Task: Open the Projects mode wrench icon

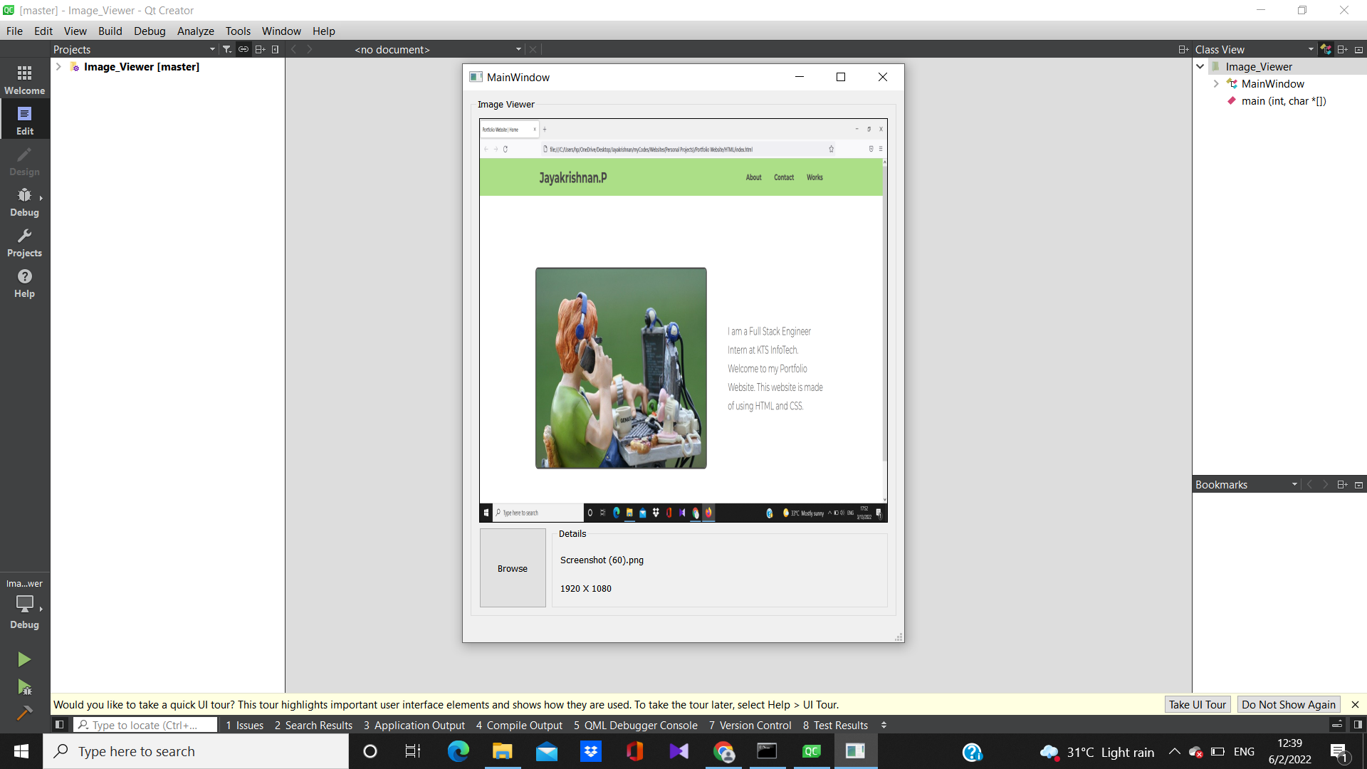Action: tap(25, 242)
